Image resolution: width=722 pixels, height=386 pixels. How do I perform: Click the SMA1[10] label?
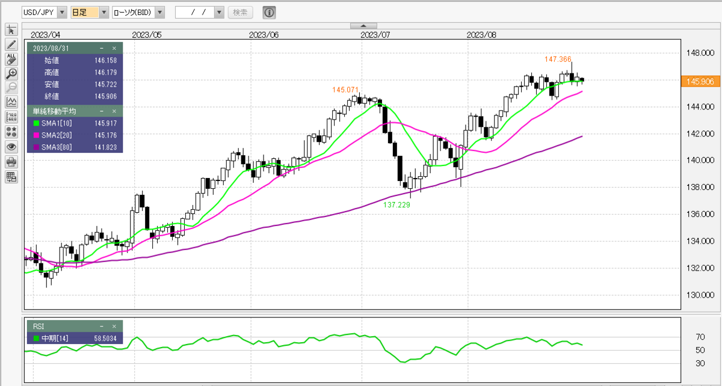click(55, 123)
